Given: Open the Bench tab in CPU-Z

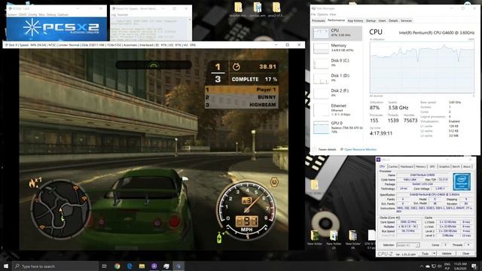Looking at the screenshot, I should [456, 166].
